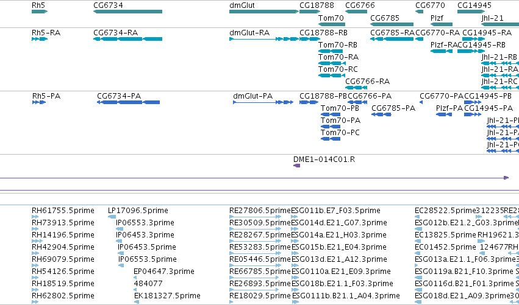
Task: Click the Tom70-PC protein label
Action: (340, 133)
